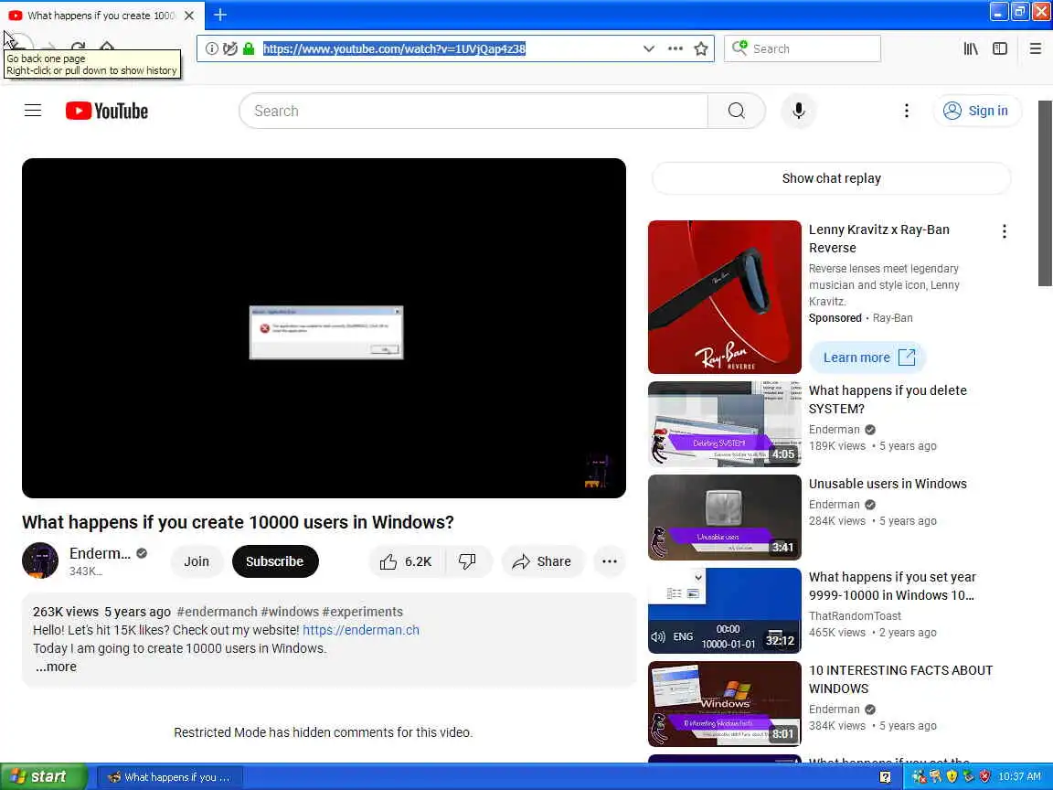Open a new browser tab
This screenshot has width=1053, height=790.
click(x=220, y=15)
